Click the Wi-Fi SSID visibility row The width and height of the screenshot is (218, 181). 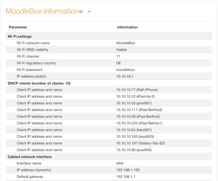coord(109,50)
